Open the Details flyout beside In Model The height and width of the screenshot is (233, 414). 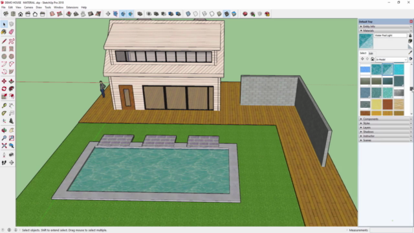pyautogui.click(x=411, y=59)
